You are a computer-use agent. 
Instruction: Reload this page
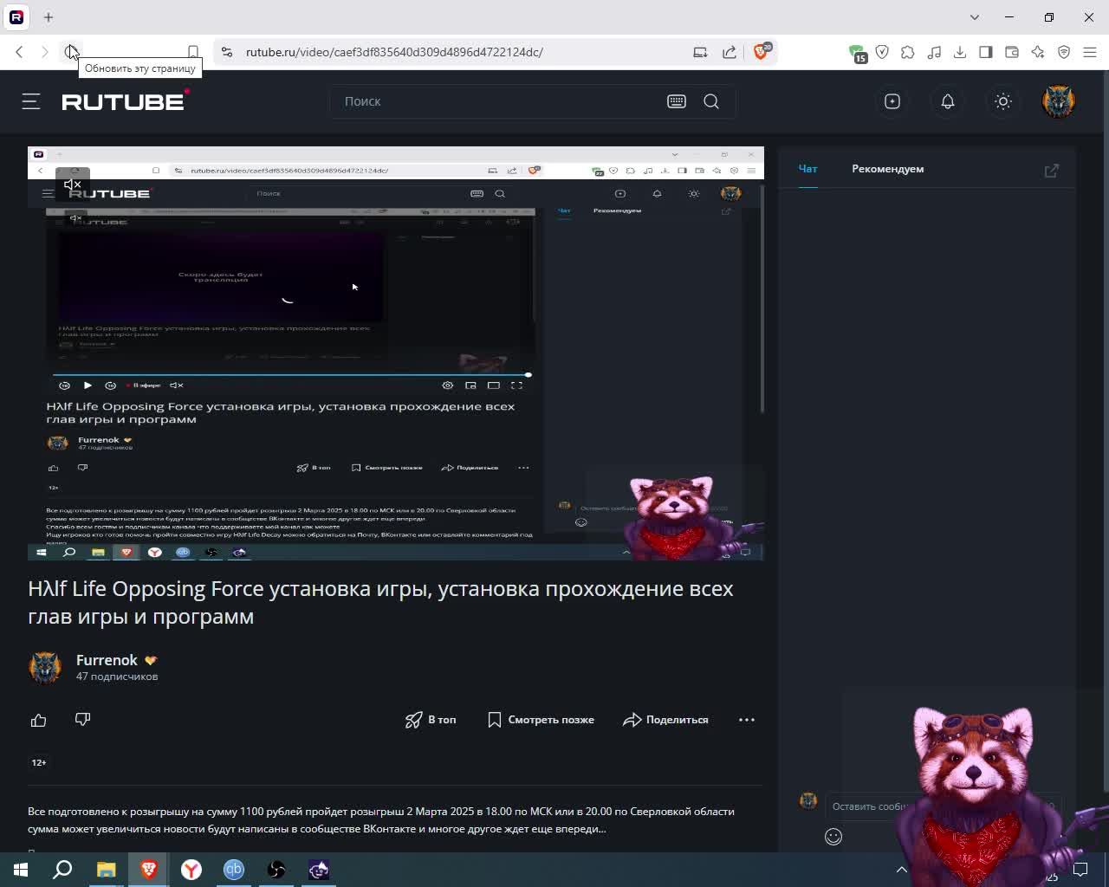(x=71, y=52)
